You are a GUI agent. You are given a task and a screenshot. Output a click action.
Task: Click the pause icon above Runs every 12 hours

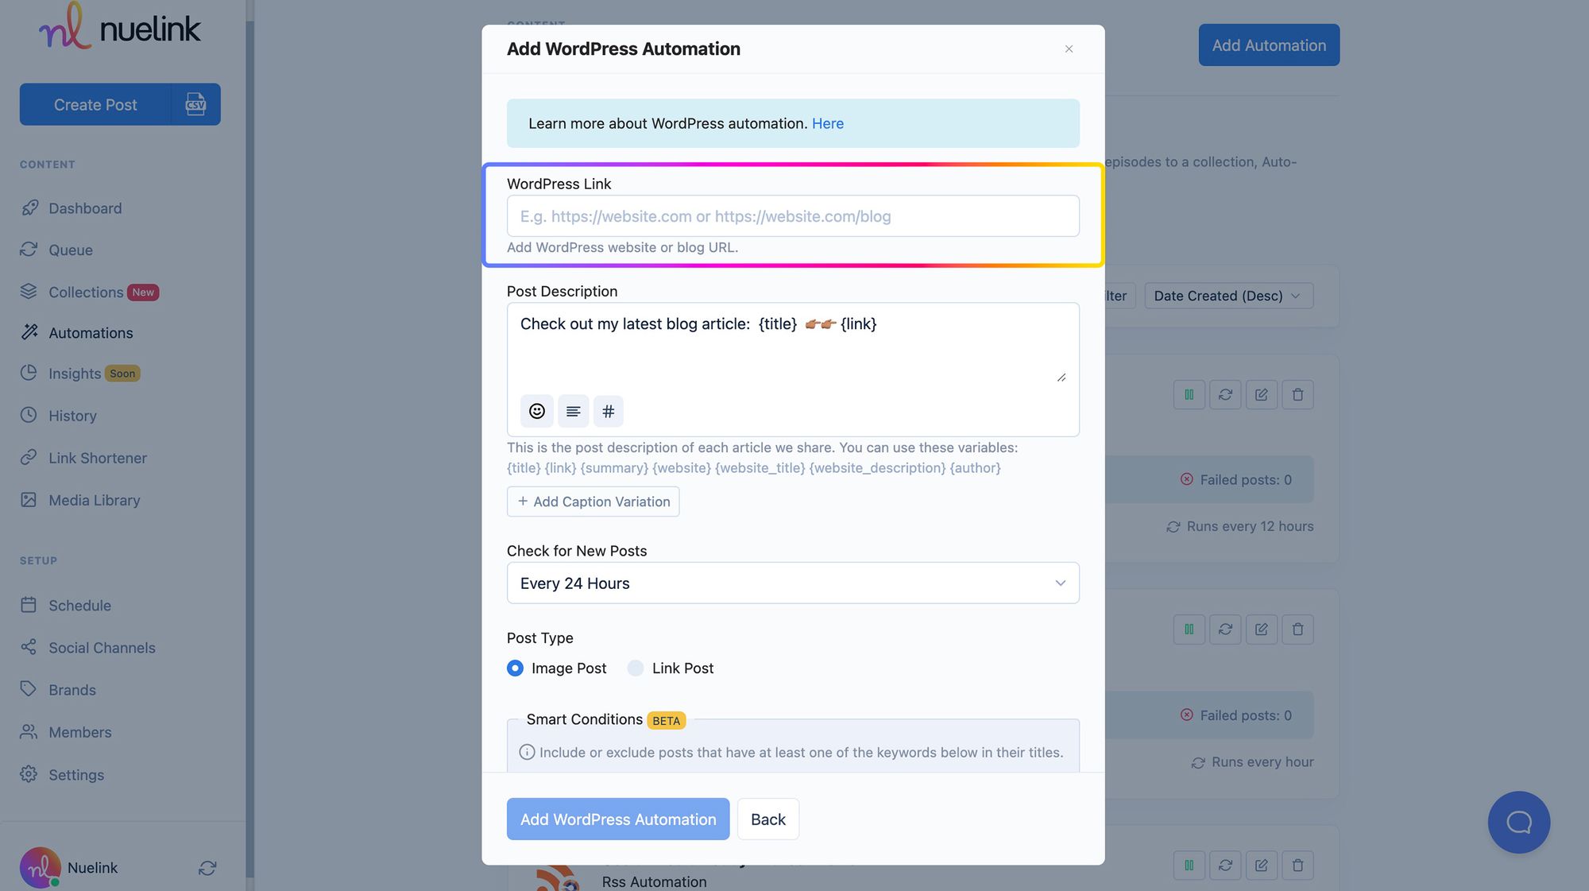pyautogui.click(x=1189, y=394)
